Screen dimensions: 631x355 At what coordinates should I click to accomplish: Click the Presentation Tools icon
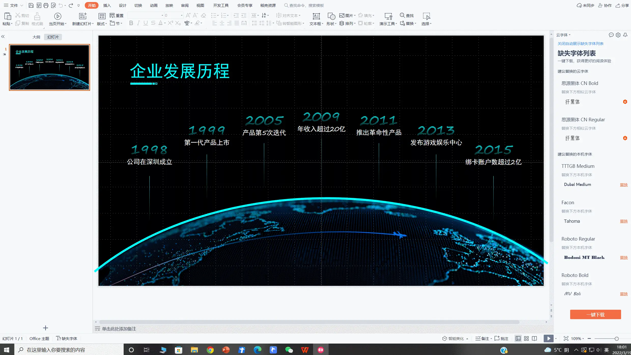coord(388,16)
